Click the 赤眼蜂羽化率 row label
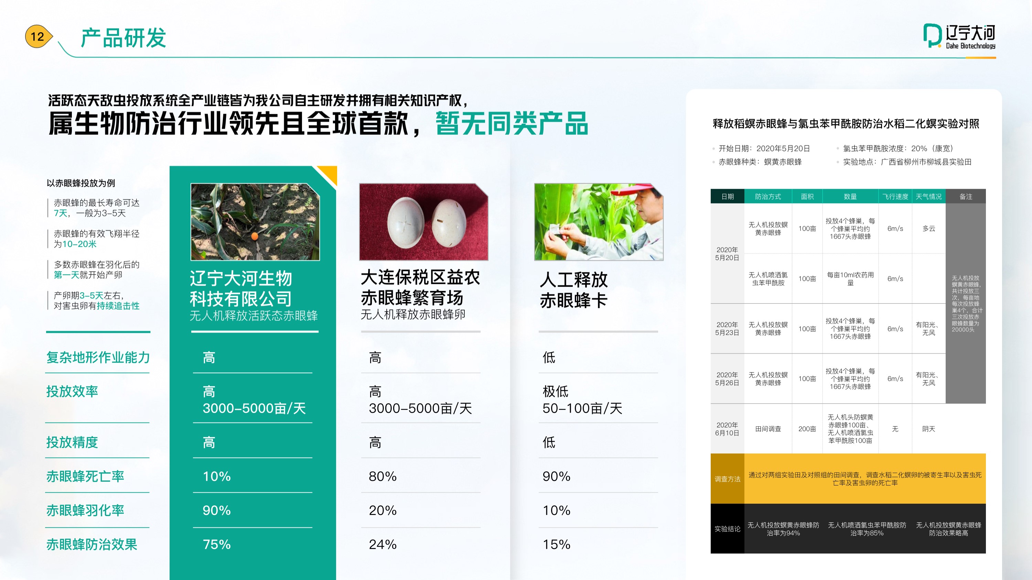Viewport: 1032px width, 580px height. coord(85,510)
